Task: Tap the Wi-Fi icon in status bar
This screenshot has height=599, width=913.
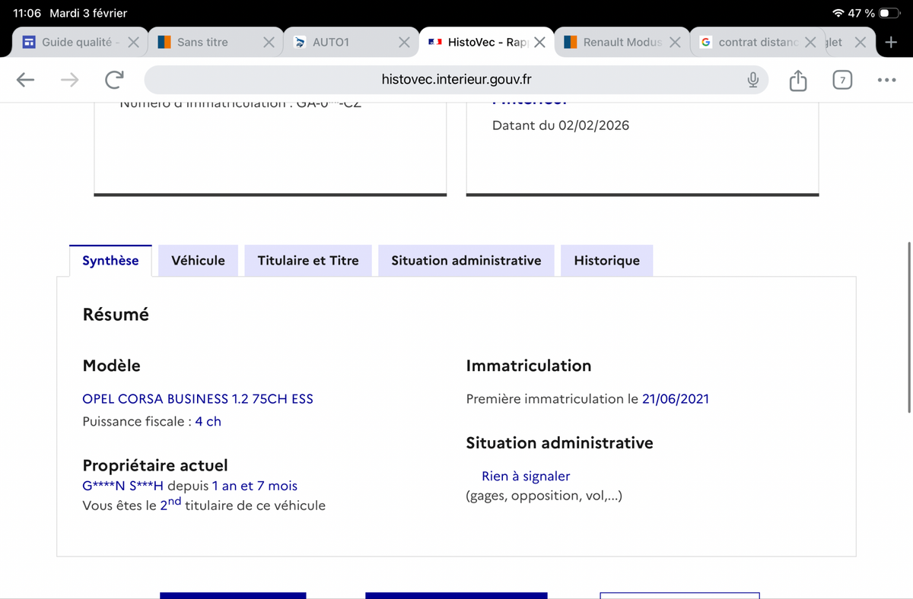Action: [x=838, y=13]
